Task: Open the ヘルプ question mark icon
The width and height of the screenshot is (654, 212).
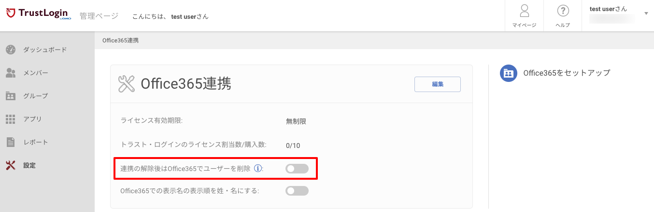Action: click(563, 11)
